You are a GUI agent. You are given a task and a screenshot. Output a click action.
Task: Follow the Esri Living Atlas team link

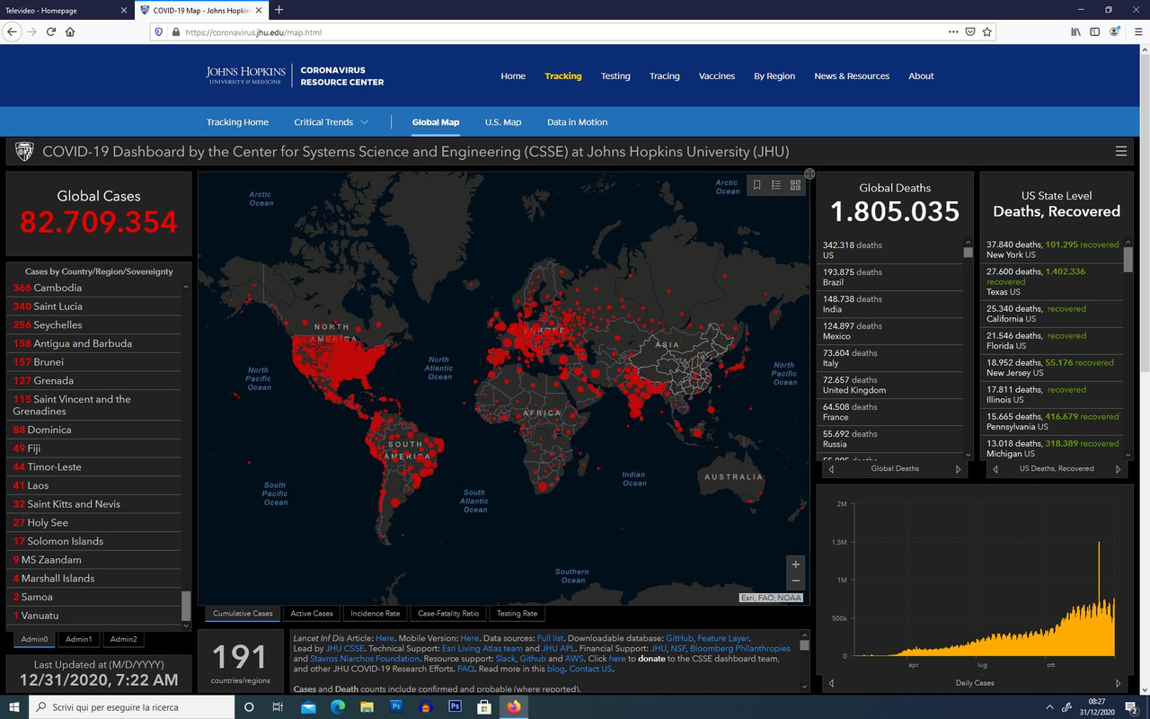(x=482, y=649)
